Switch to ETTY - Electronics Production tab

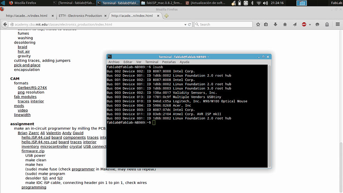coord(80,16)
